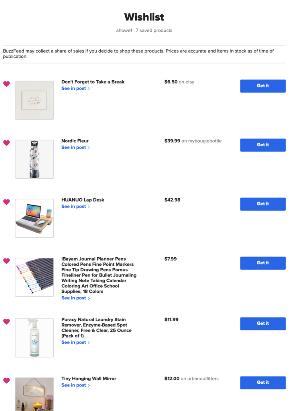
Task: Click the arrow next to HUANUO Lap Desk's See in post
Action: coord(89,207)
